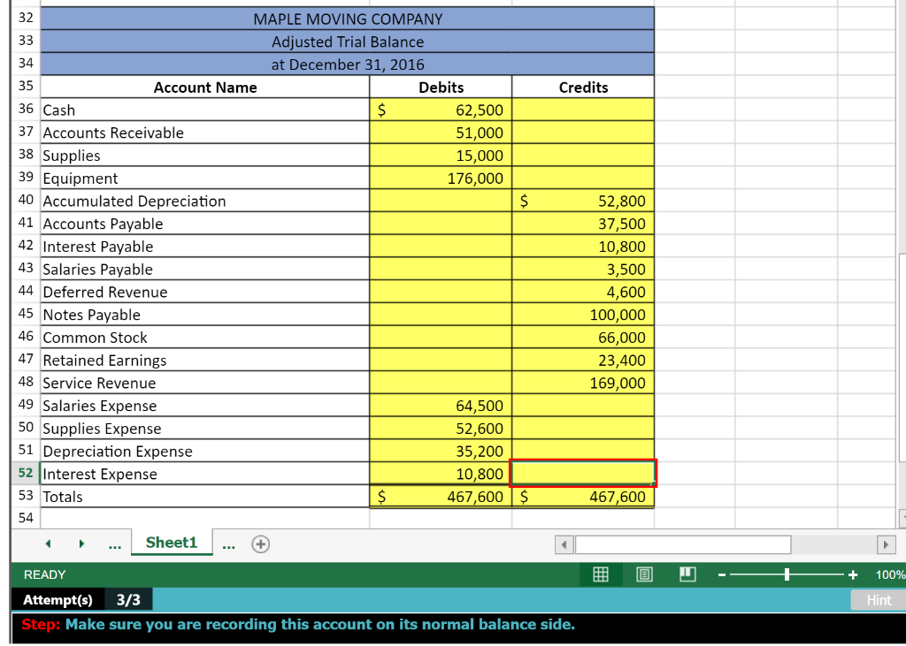Select Common Stock credit 66,000

point(583,338)
